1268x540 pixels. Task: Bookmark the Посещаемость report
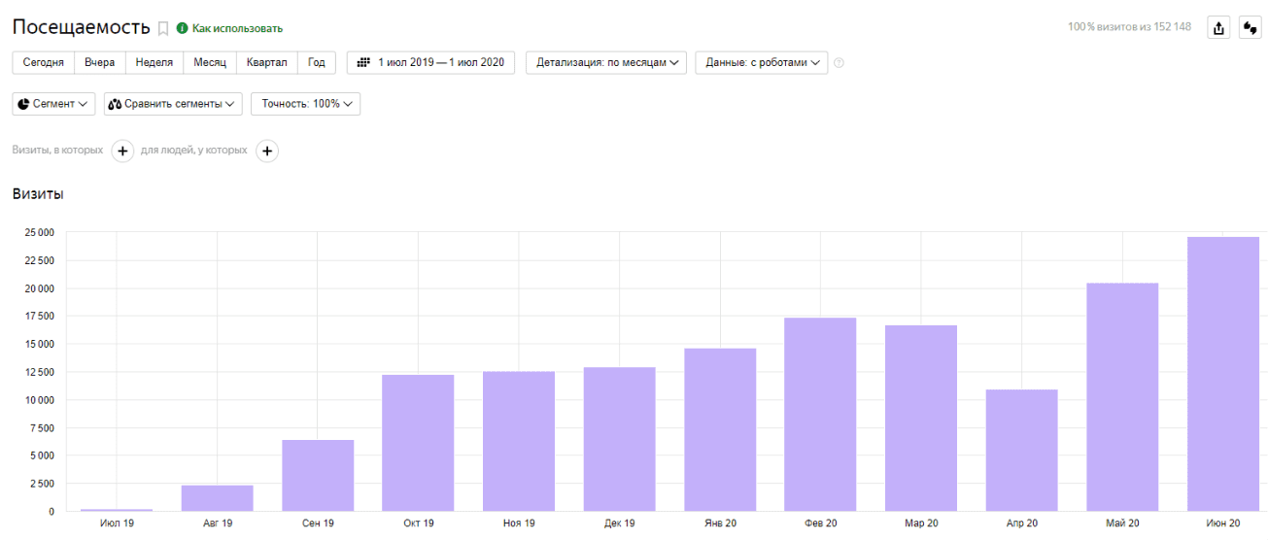(163, 28)
